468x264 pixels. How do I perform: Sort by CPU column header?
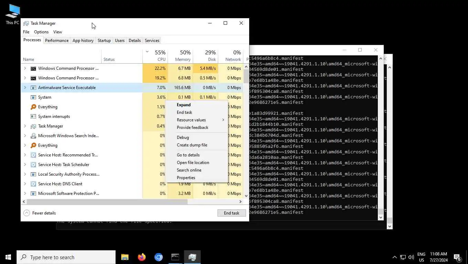[x=155, y=56]
